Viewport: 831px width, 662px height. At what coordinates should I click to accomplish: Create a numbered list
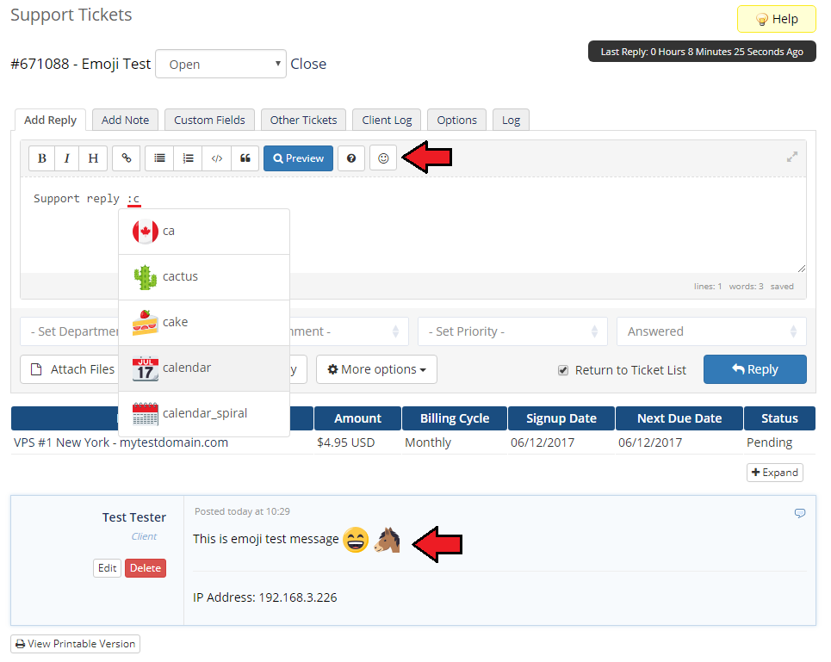[x=188, y=158]
